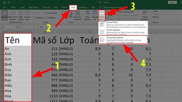Switch to Page Layout view
This screenshot has height=102, width=182.
21,16
